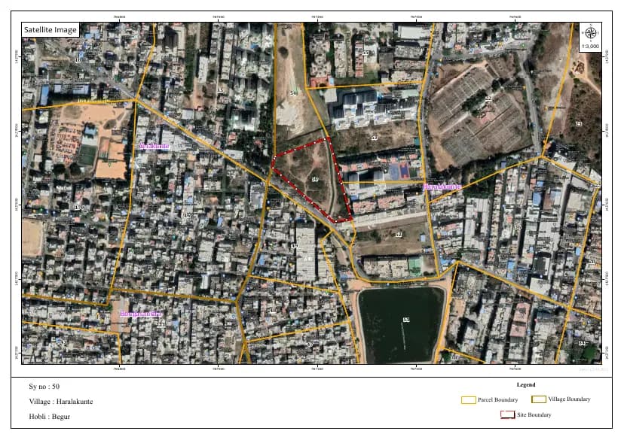The image size is (624, 440).
Task: Click the magenta "Hongasandra" map label
Action: click(141, 314)
